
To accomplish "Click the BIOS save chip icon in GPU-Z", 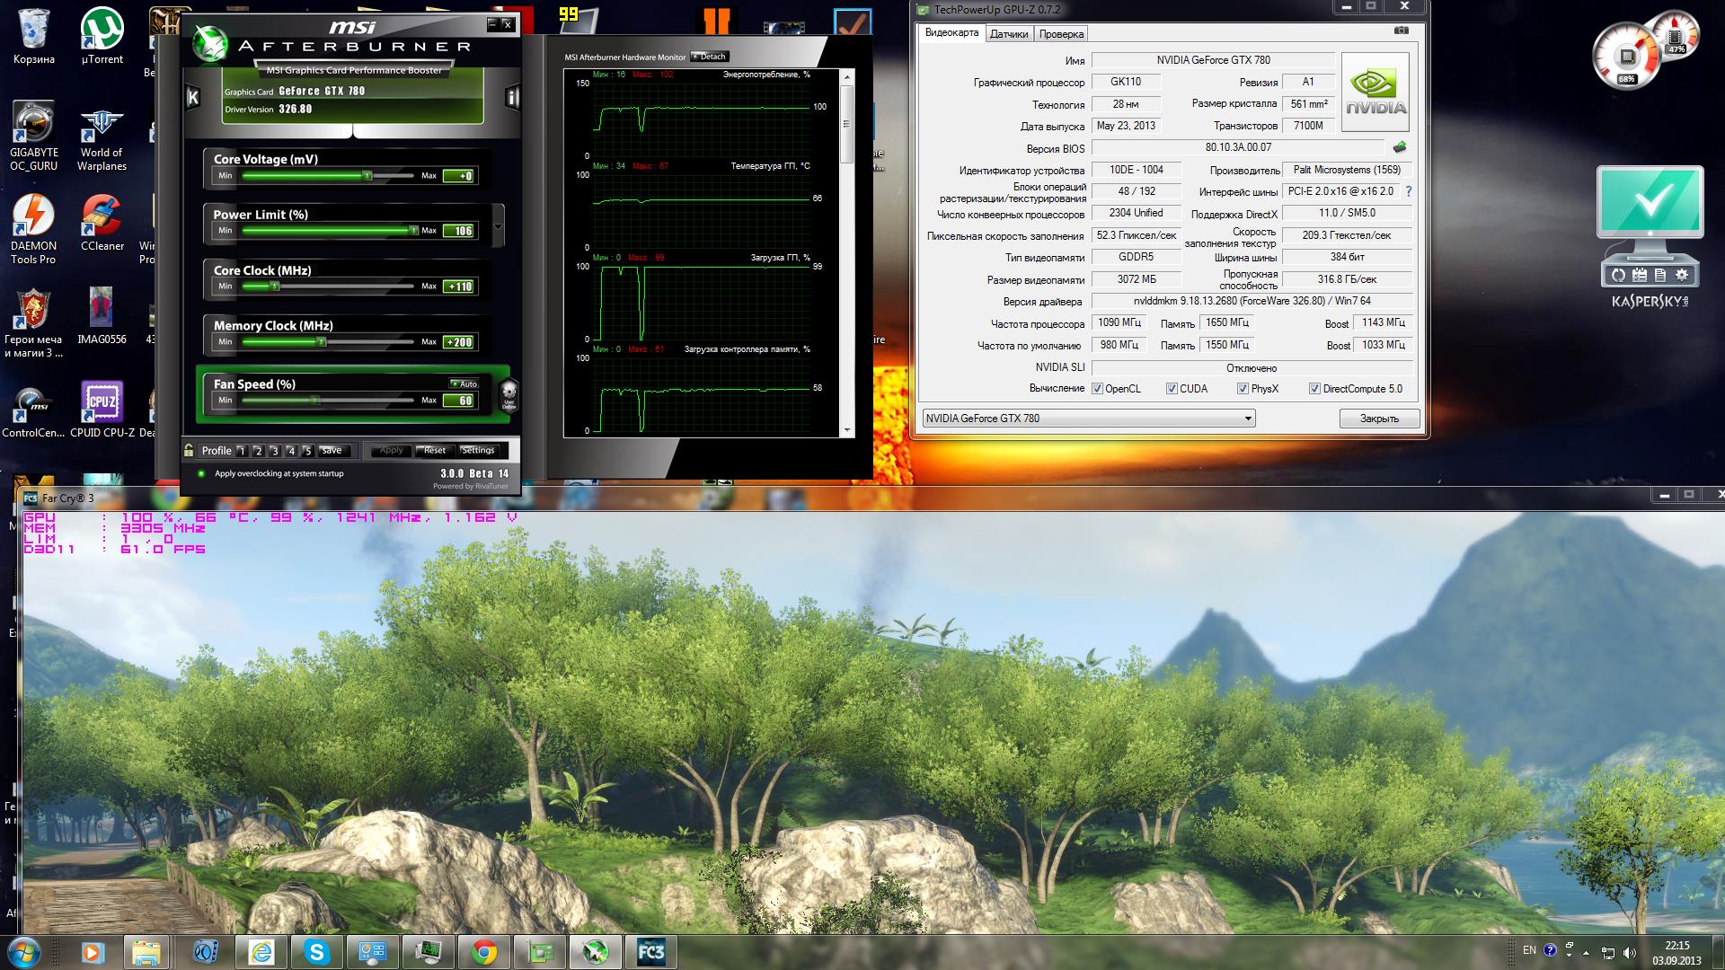I will (x=1399, y=147).
